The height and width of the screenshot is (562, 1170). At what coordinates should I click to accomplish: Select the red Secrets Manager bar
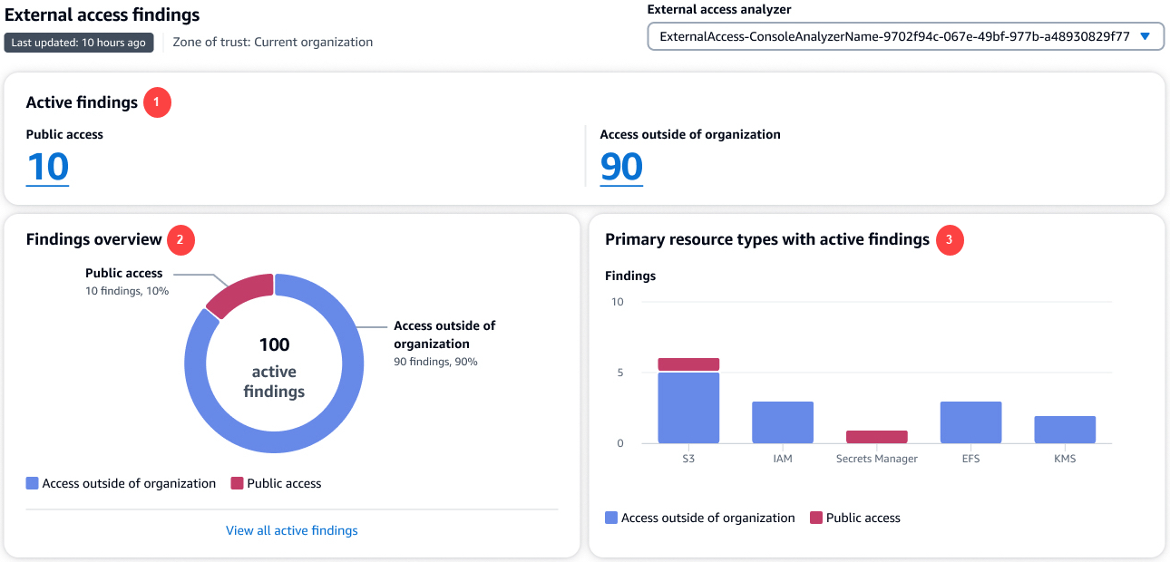pyautogui.click(x=876, y=437)
